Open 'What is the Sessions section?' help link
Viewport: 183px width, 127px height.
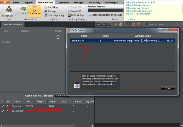[140, 2]
